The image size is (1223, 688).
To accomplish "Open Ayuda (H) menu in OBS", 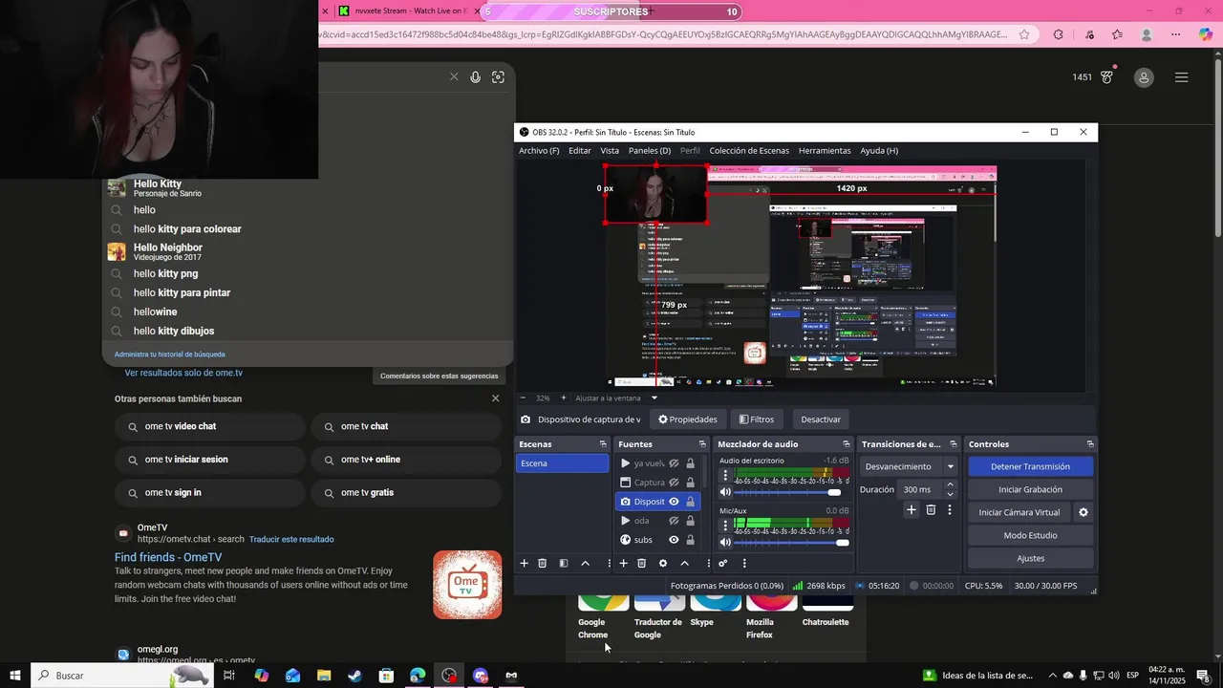I will 879,151.
